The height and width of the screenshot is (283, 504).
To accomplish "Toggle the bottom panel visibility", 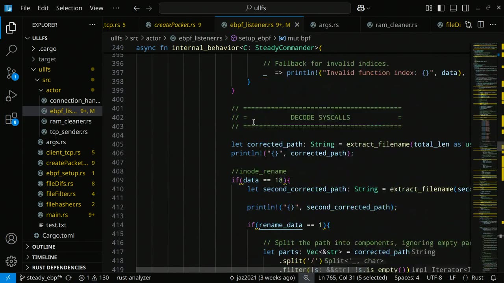I will coord(453,8).
